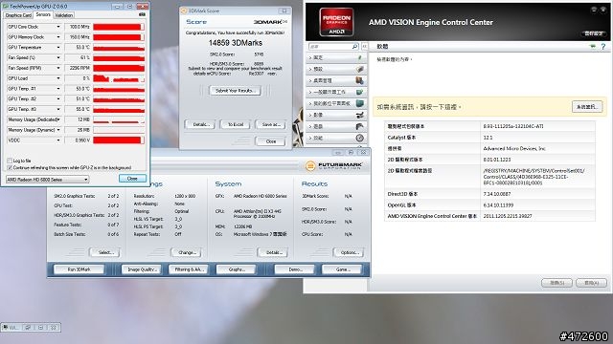Click Select button under Tests section
The height and width of the screenshot is (344, 613).
pyautogui.click(x=104, y=252)
